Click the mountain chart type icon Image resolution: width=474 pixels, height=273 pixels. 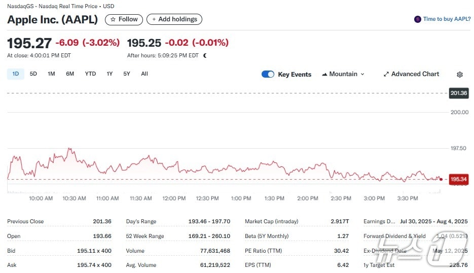[x=324, y=74]
